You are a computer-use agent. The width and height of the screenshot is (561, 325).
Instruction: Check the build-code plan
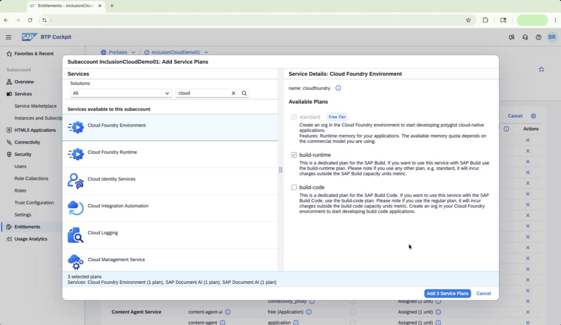294,187
